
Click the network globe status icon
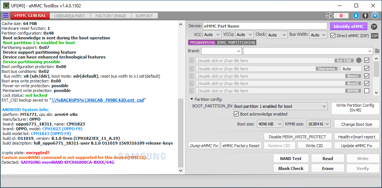[329, 15]
